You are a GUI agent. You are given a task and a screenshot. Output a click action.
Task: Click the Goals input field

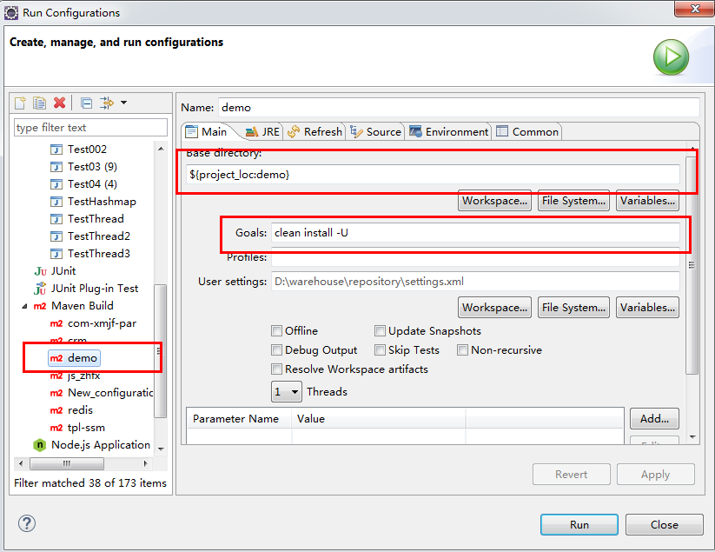(x=475, y=232)
